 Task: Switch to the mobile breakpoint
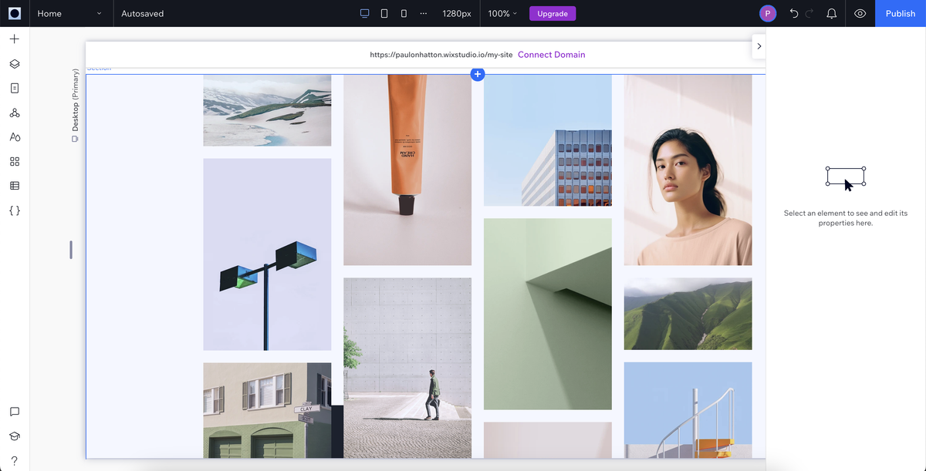tap(403, 13)
